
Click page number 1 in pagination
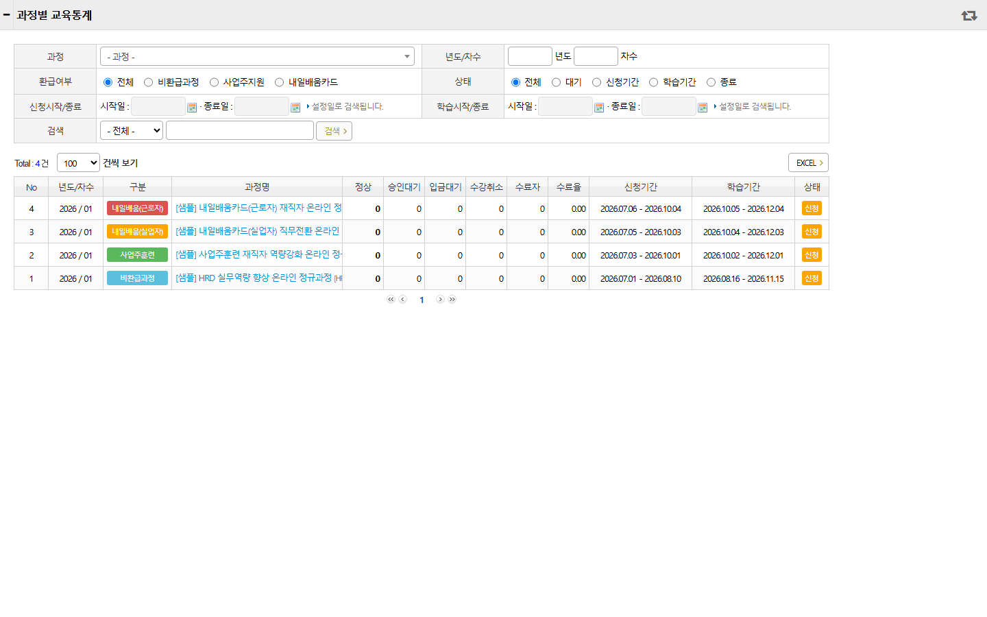tap(422, 300)
